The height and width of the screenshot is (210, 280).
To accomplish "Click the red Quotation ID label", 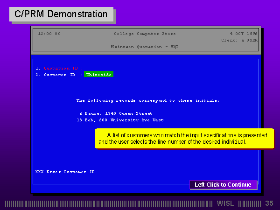I will click(x=61, y=68).
